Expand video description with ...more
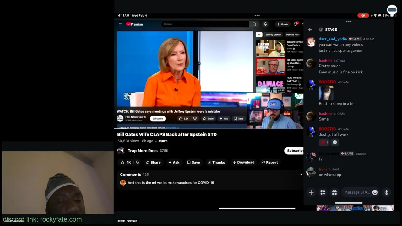The height and width of the screenshot is (226, 402). pos(161,141)
